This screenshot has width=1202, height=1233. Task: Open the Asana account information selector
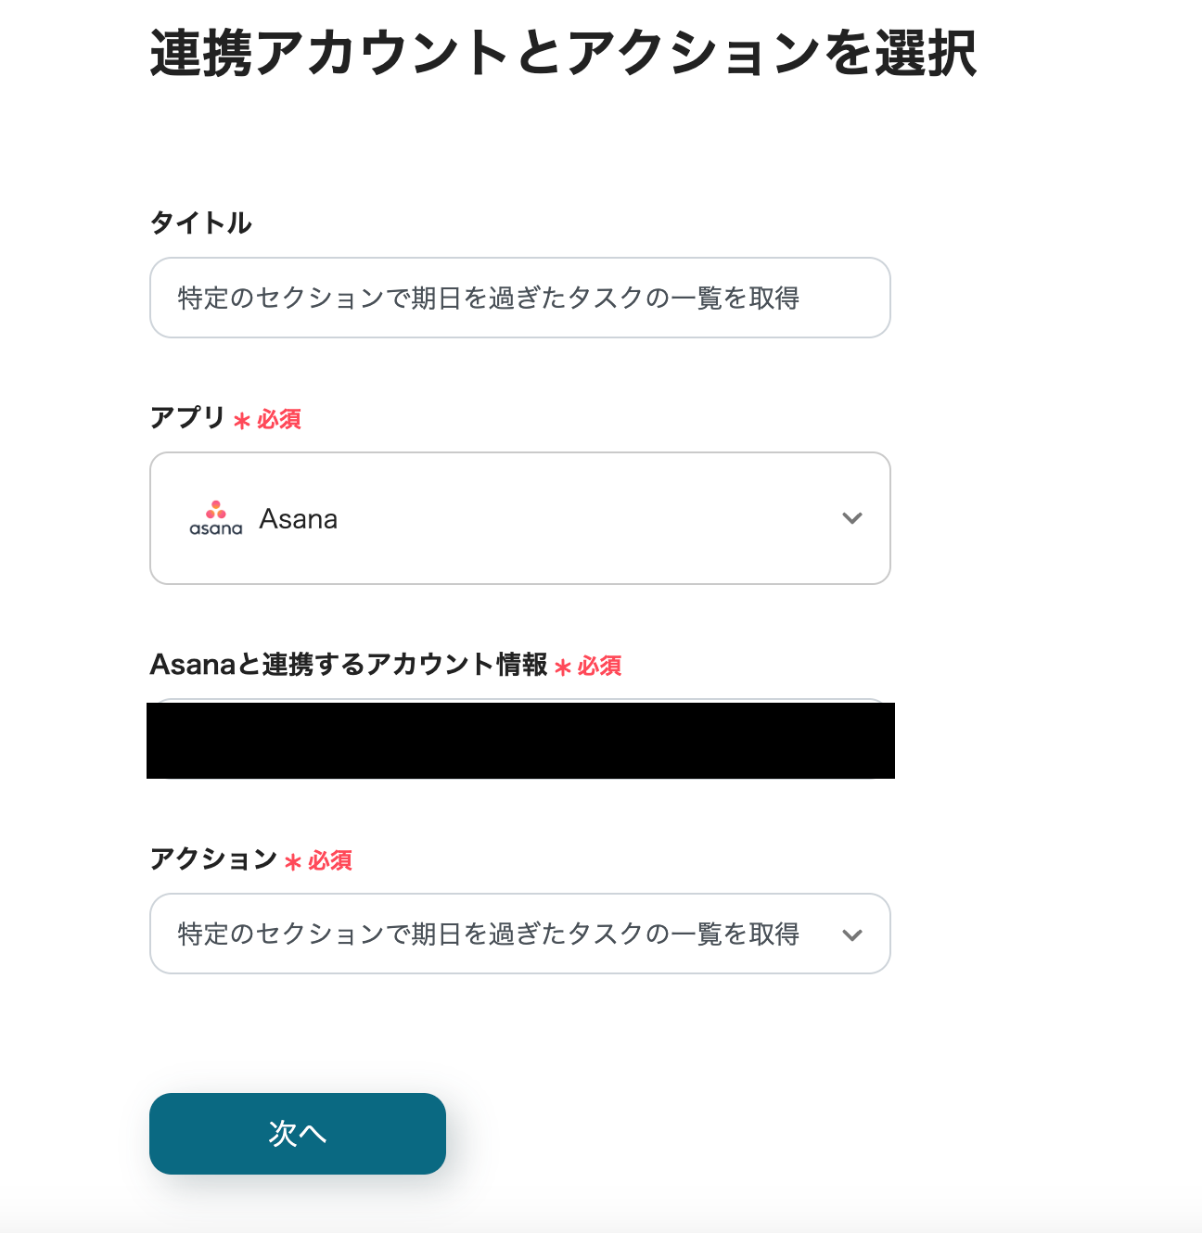tap(519, 740)
